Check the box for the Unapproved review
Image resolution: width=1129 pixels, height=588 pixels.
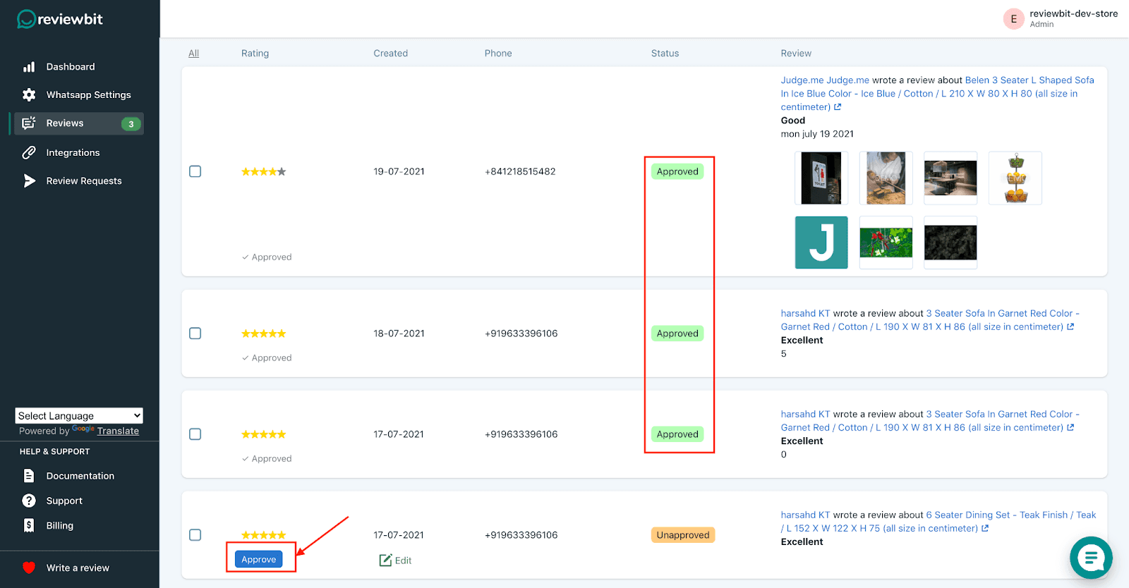pos(195,535)
